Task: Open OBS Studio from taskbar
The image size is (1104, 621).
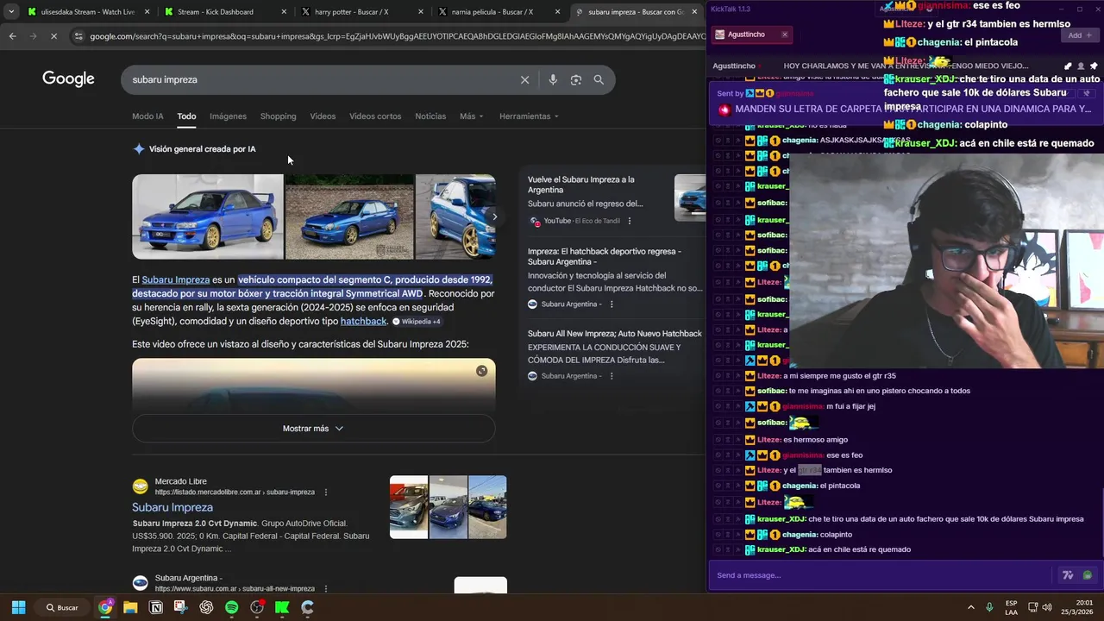Action: pyautogui.click(x=257, y=607)
